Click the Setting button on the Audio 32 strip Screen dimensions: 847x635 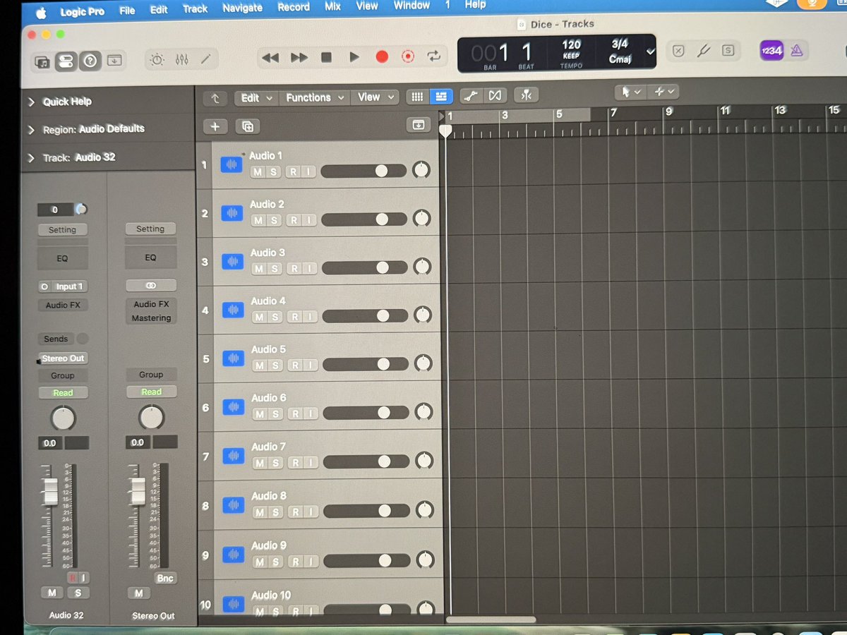pyautogui.click(x=62, y=230)
